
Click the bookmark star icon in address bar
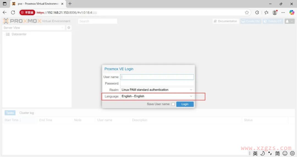247,13
